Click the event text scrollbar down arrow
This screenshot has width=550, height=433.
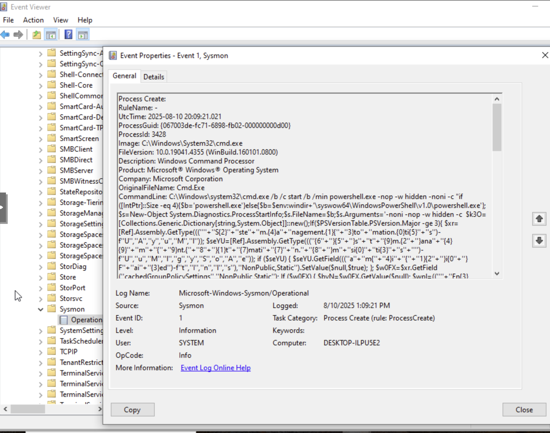(497, 274)
